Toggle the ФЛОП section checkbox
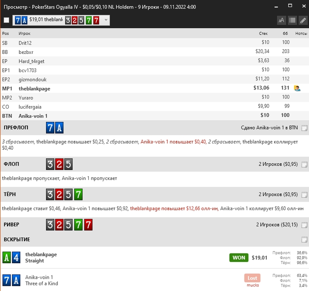309x291 pixels. [304, 165]
